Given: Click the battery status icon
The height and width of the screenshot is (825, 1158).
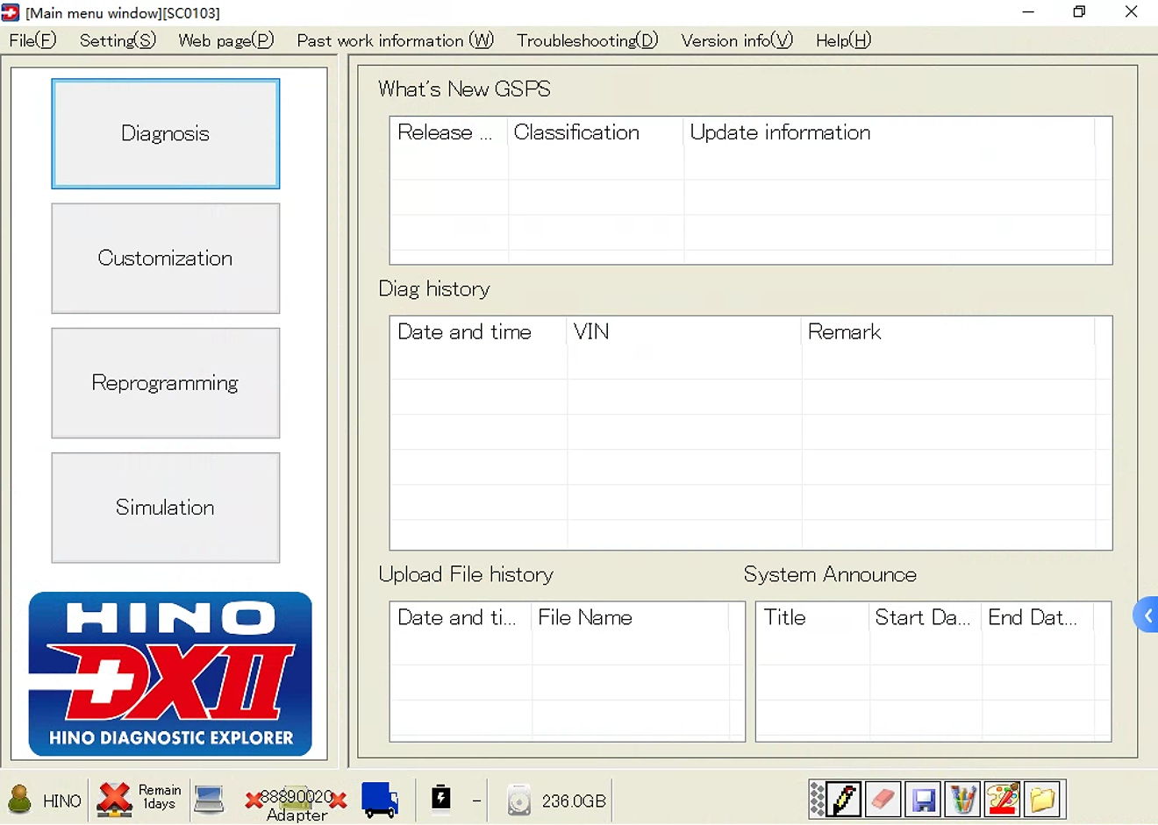Looking at the screenshot, I should click(440, 800).
